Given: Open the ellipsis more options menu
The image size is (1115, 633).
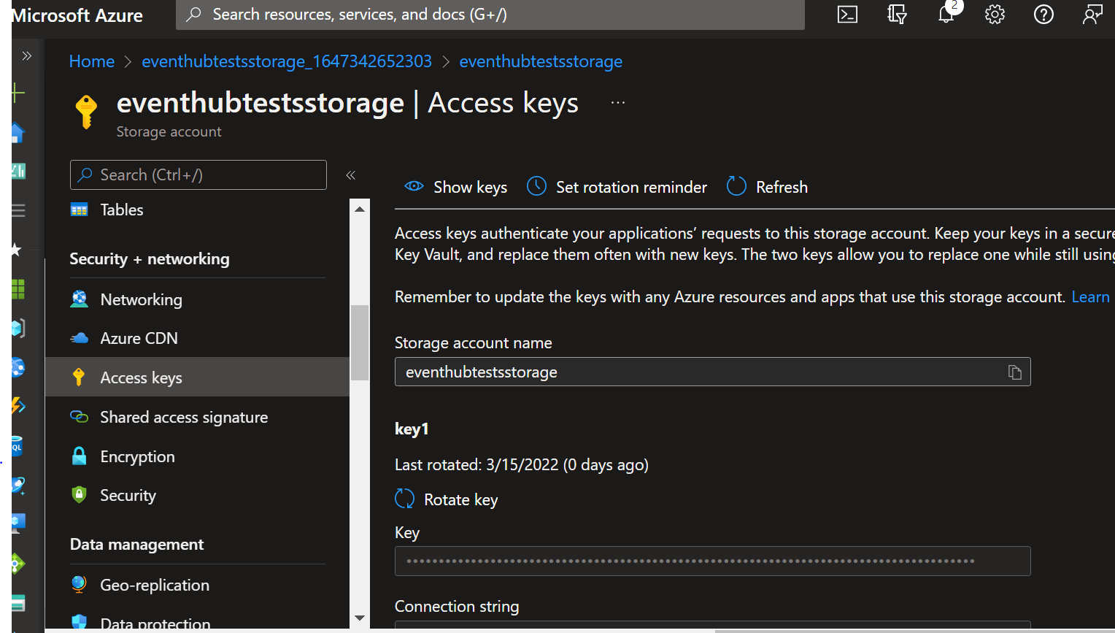Looking at the screenshot, I should tap(618, 103).
